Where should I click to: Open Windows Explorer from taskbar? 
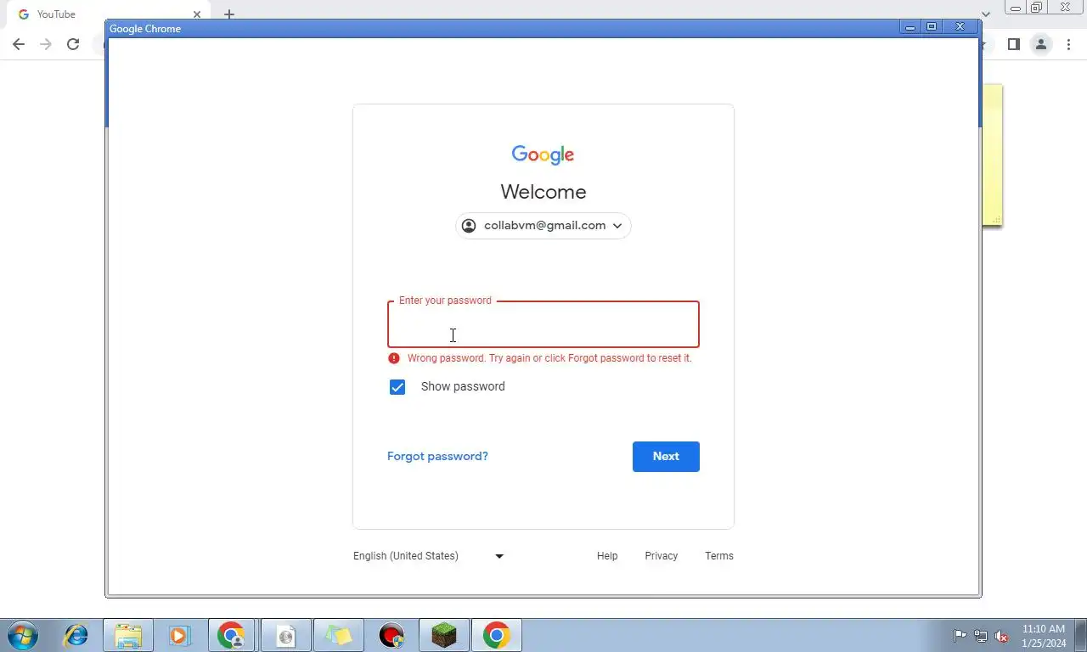click(x=128, y=635)
